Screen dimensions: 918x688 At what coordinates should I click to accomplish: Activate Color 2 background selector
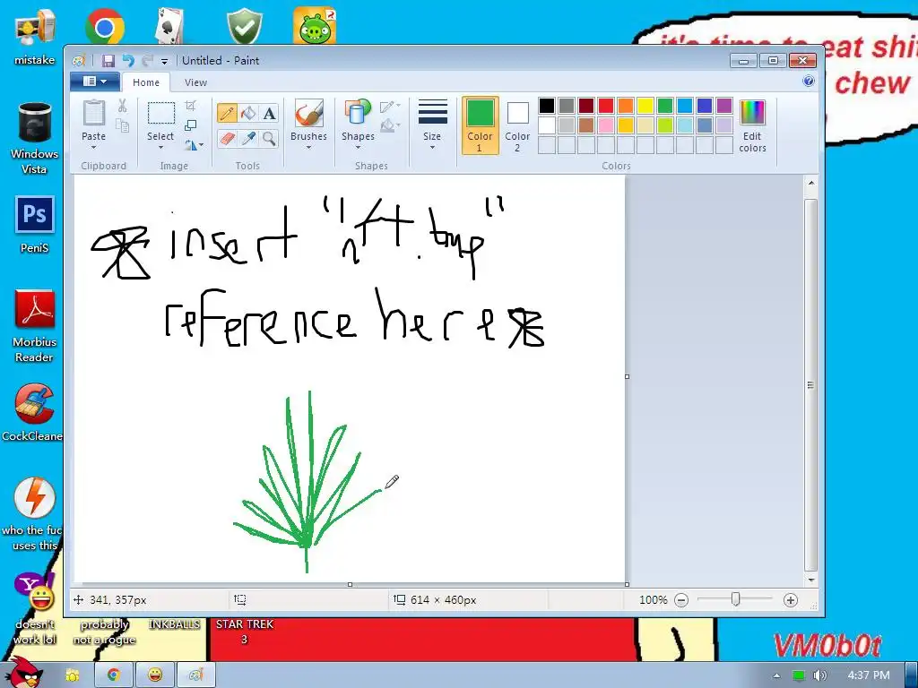(x=517, y=125)
